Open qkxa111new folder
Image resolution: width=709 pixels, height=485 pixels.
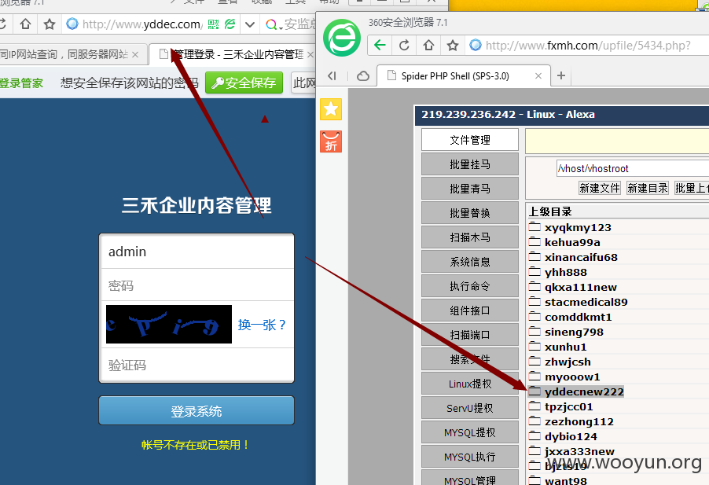[581, 287]
